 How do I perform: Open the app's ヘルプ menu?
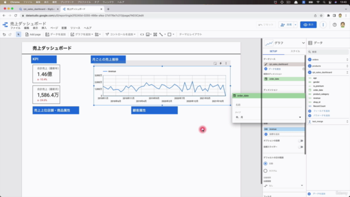[x=87, y=28]
